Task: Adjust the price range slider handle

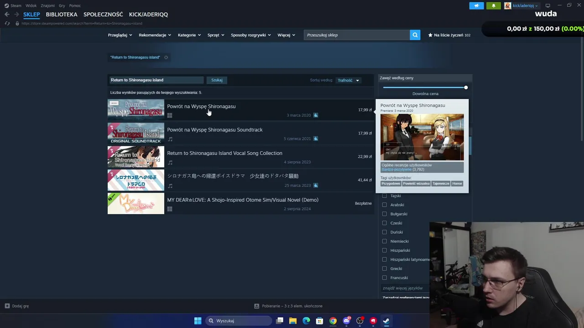Action: click(x=466, y=87)
